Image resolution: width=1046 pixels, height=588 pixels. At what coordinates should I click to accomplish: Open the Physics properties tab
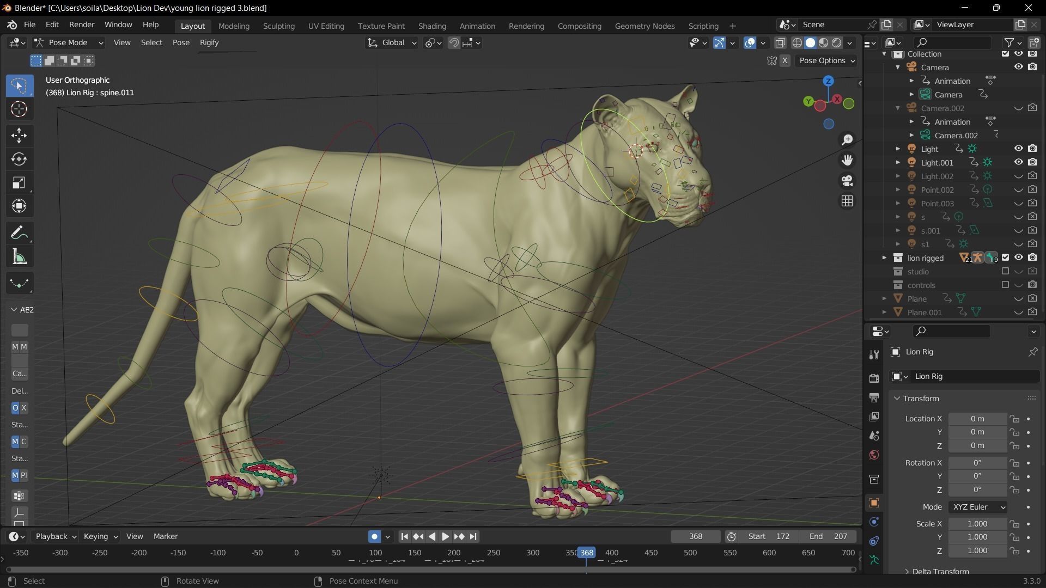coord(874,522)
